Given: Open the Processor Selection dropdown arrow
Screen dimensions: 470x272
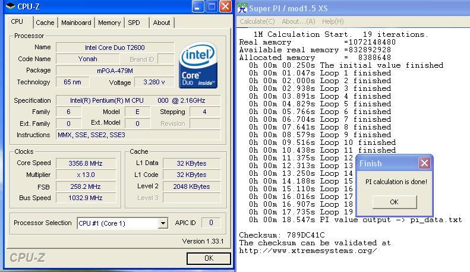Looking at the screenshot, I should click(x=163, y=223).
